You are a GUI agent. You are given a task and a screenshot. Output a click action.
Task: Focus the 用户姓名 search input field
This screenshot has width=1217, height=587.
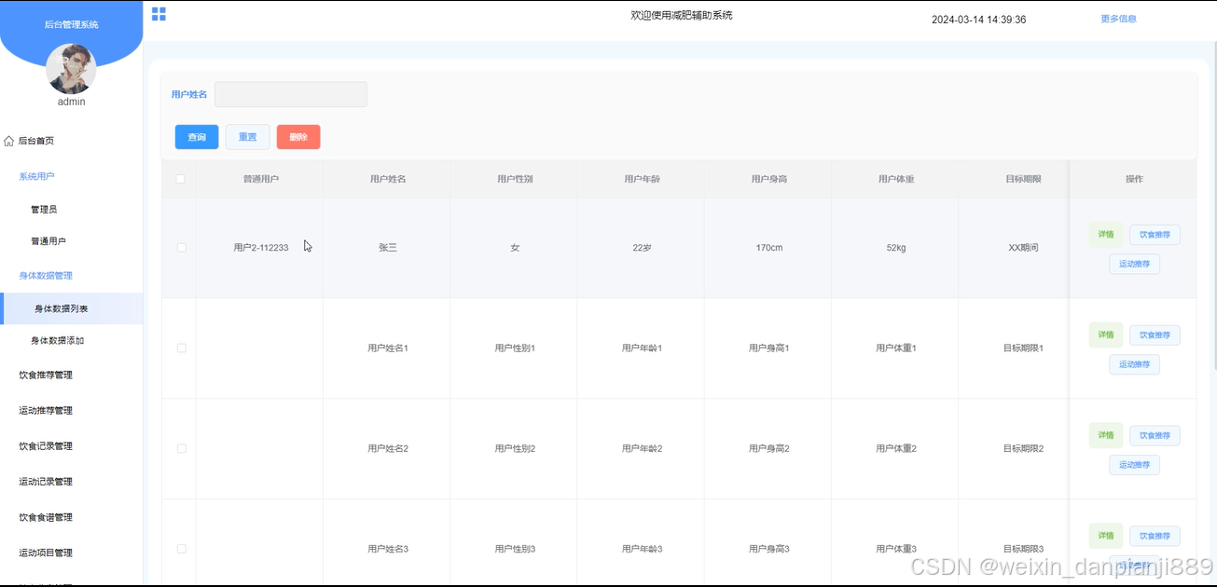(291, 94)
